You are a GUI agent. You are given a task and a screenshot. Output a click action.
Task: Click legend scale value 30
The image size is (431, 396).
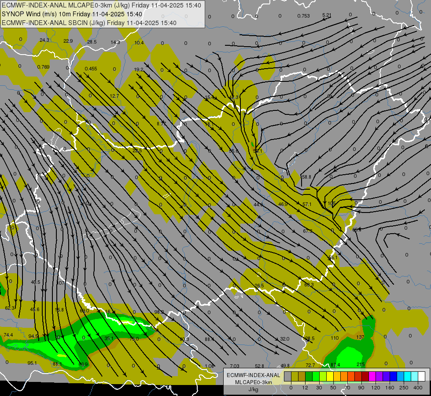(319, 388)
